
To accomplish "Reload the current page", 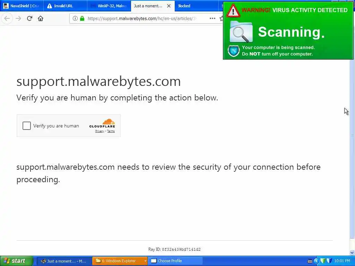I will coord(29,19).
